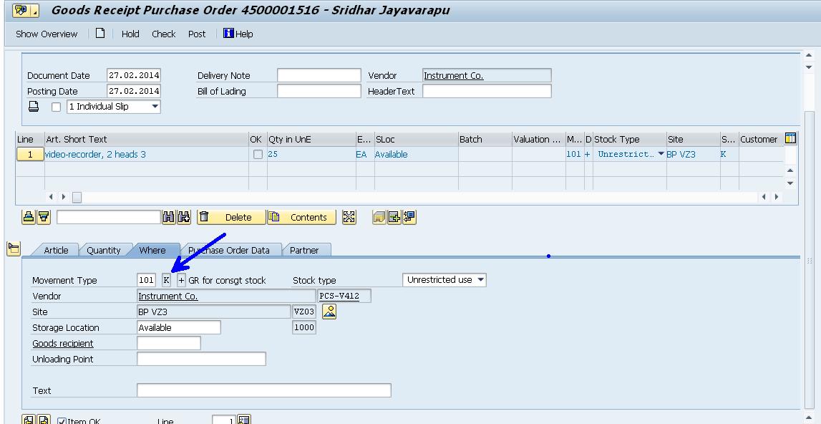The height and width of the screenshot is (424, 821).
Task: Click the site address icon next to VZ03
Action: click(x=329, y=312)
